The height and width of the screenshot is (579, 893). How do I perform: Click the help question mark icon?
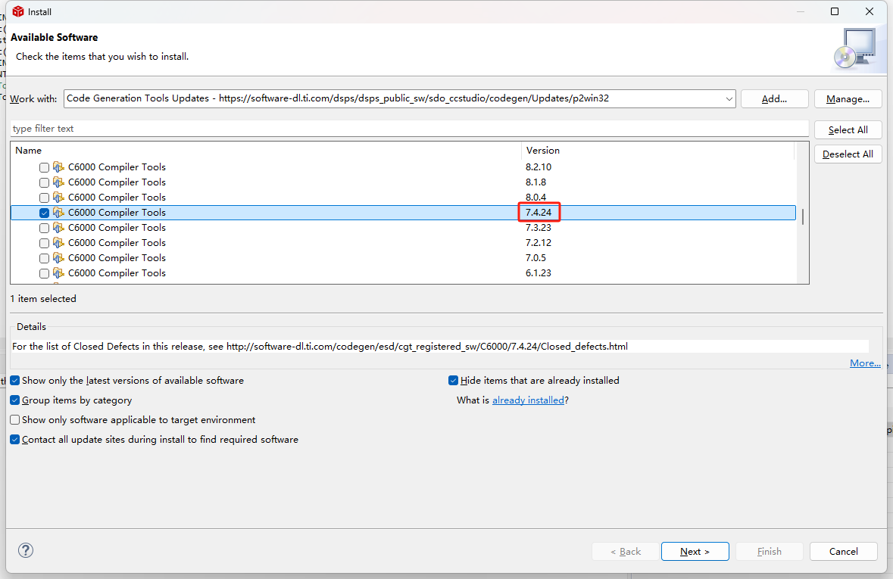tap(26, 550)
